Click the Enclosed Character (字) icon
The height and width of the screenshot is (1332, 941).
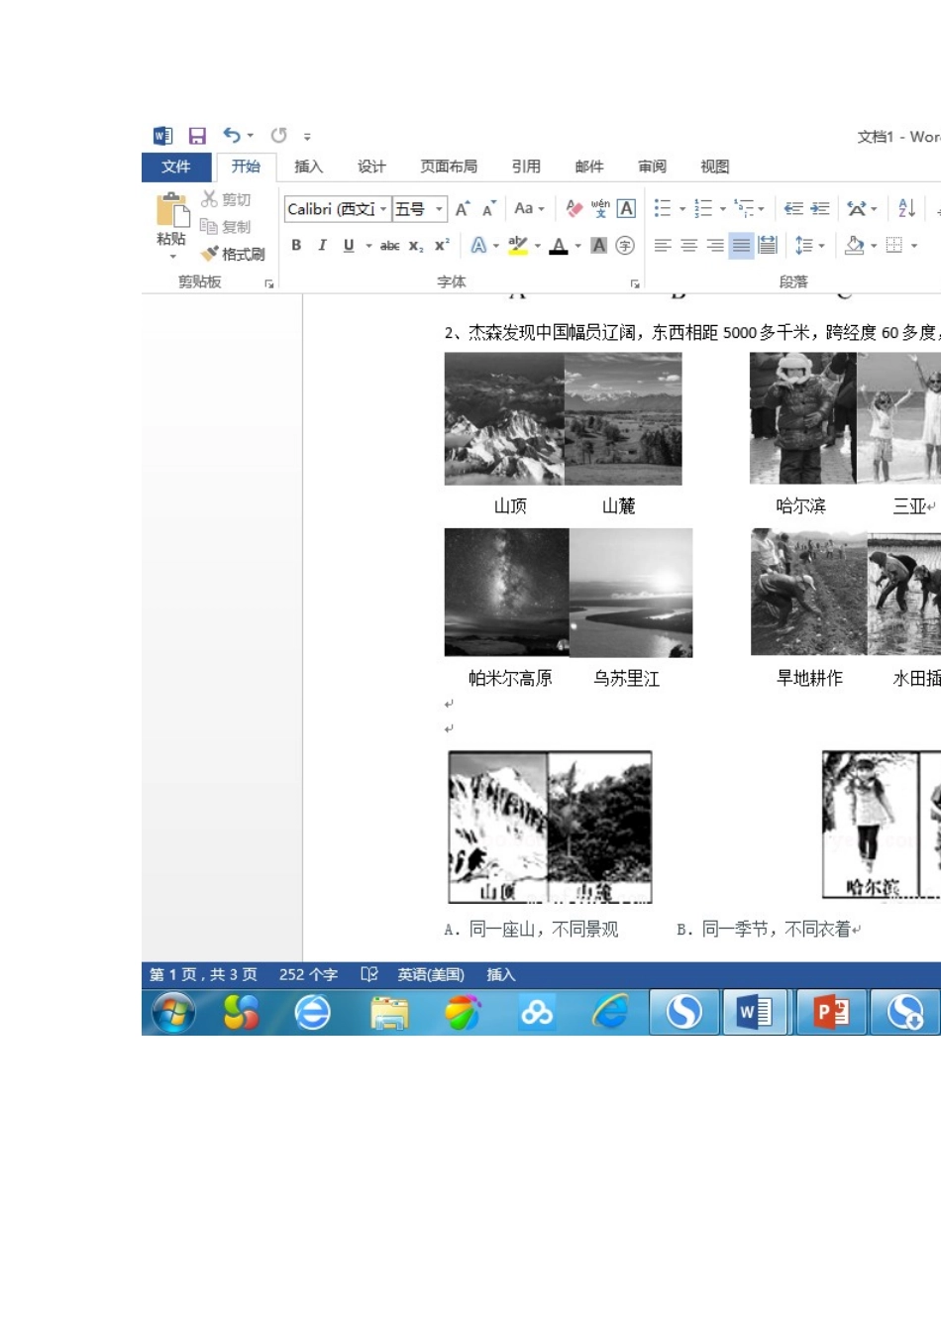click(x=625, y=245)
